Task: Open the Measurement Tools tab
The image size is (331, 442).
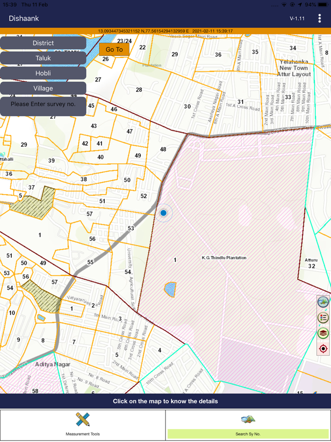Action: coord(83,425)
